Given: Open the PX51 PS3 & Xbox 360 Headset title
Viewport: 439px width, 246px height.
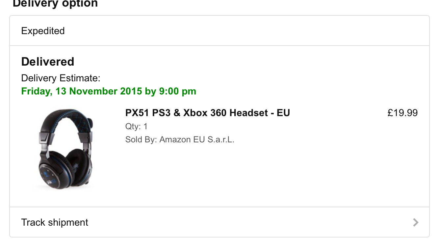Looking at the screenshot, I should (x=207, y=113).
